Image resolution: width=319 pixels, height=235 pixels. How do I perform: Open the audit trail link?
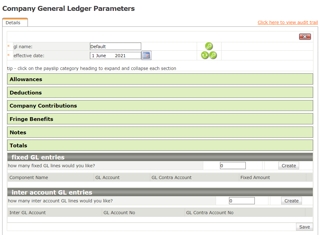click(x=288, y=22)
